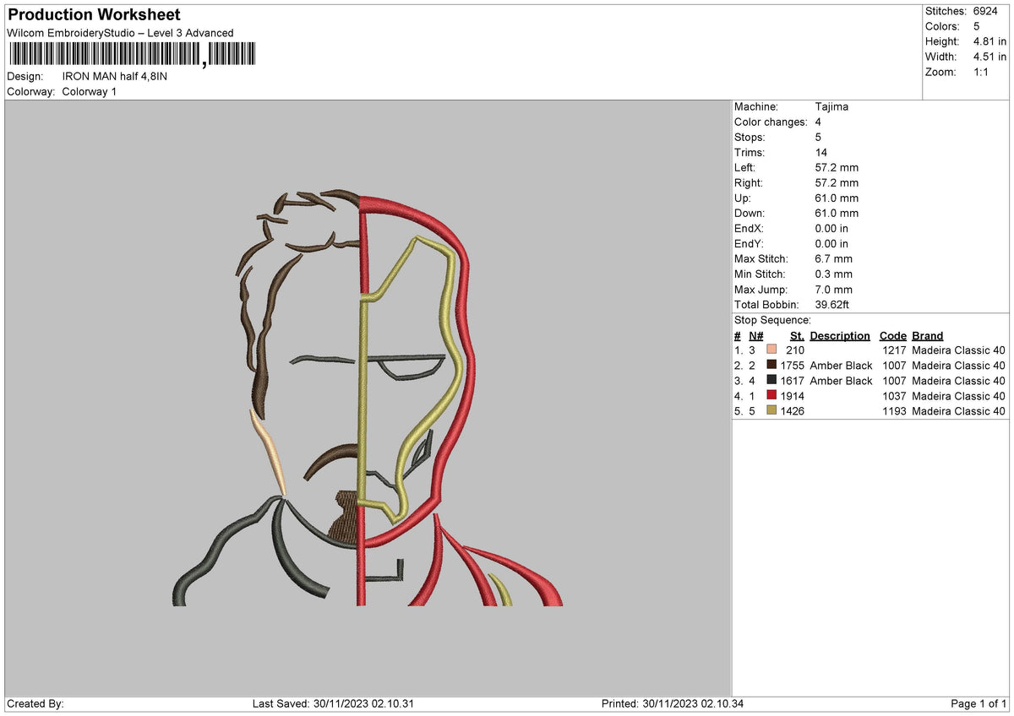Click stitch count '1617' in stop sequence
This screenshot has width=1014, height=716.
click(x=793, y=381)
